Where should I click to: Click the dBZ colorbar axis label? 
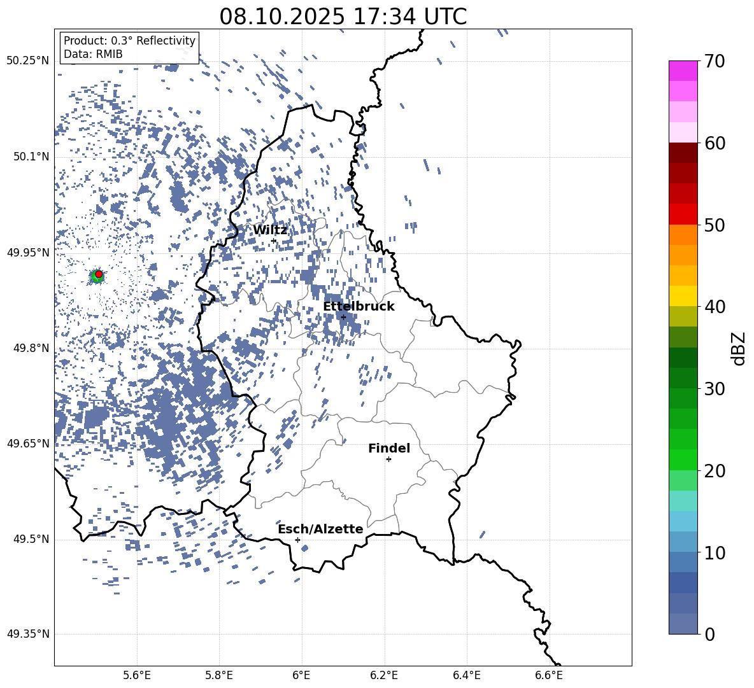point(739,348)
